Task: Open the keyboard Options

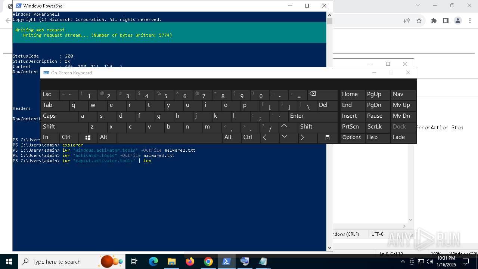Action: (352, 137)
